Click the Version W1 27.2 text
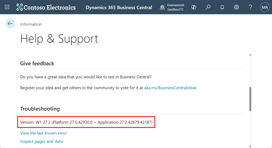The width and height of the screenshot is (272, 148). [86, 122]
